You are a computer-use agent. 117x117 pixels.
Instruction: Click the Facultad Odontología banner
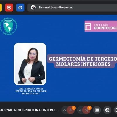[x=101, y=26]
